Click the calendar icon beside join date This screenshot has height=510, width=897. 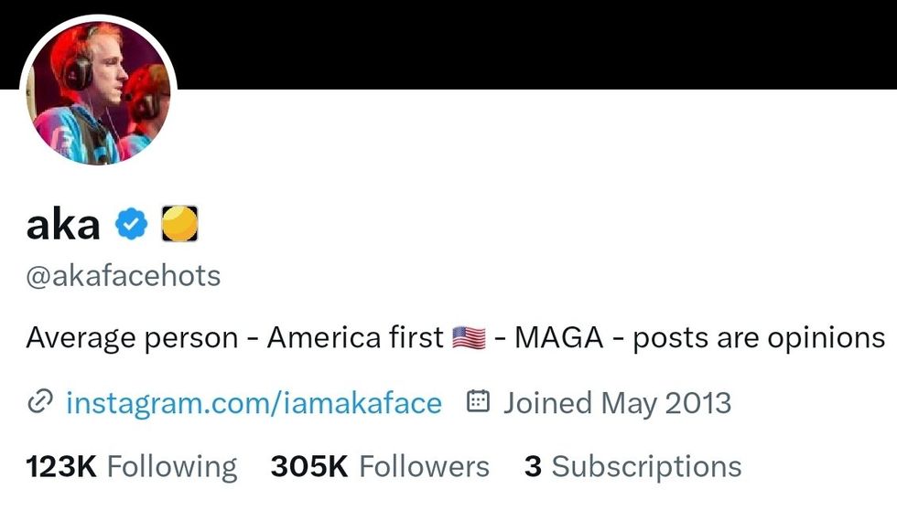(479, 401)
